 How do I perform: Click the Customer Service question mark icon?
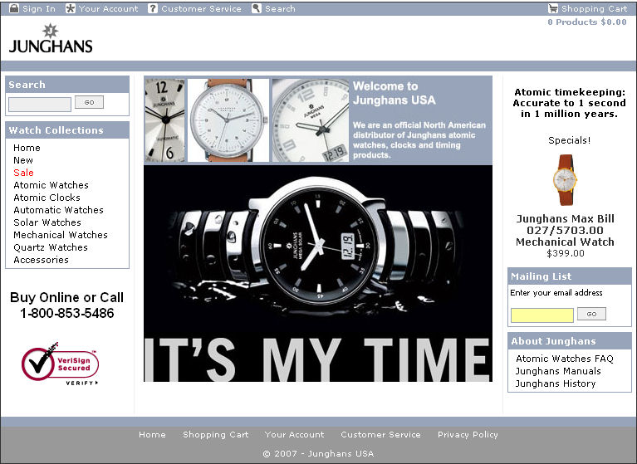tap(152, 8)
